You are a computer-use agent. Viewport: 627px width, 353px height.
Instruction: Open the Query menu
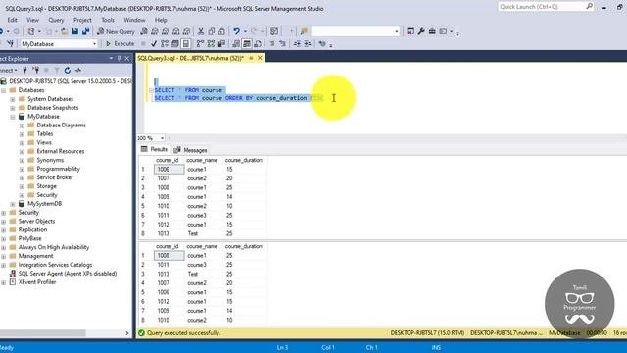pos(56,20)
